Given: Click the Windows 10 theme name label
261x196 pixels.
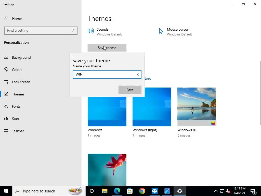Looking at the screenshot, I should click(187, 130).
